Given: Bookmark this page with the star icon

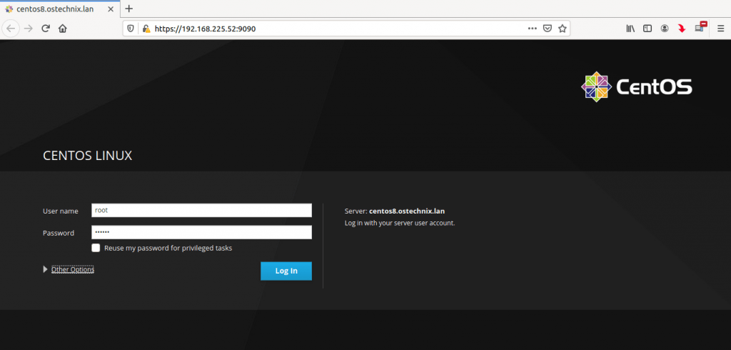Looking at the screenshot, I should pos(563,29).
